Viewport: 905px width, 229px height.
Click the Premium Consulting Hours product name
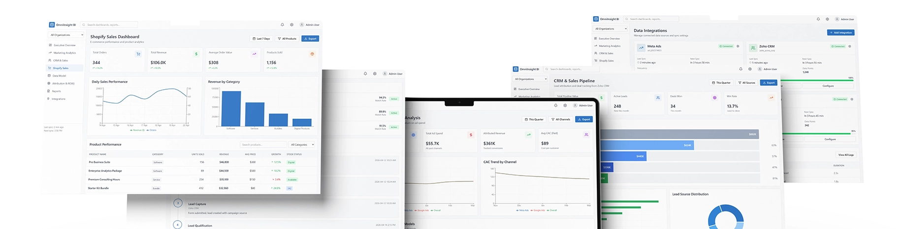(x=104, y=179)
